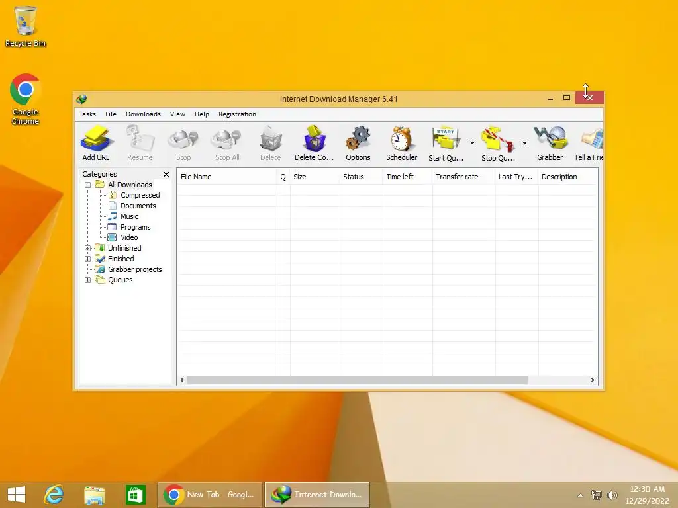
Task: Open File Explorer from the taskbar
Action: 94,495
